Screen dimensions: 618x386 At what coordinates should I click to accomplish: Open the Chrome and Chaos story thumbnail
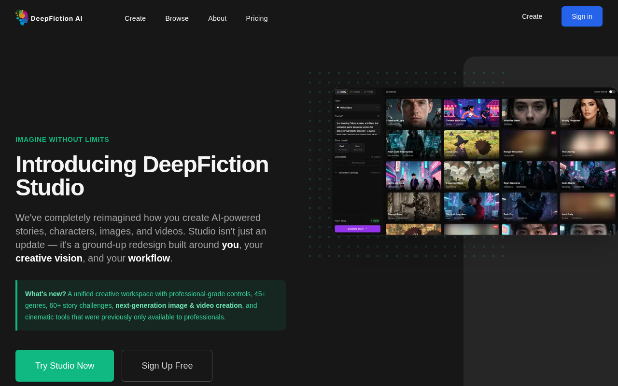[x=472, y=113]
